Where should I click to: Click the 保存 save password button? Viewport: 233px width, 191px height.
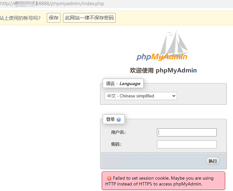point(54,18)
